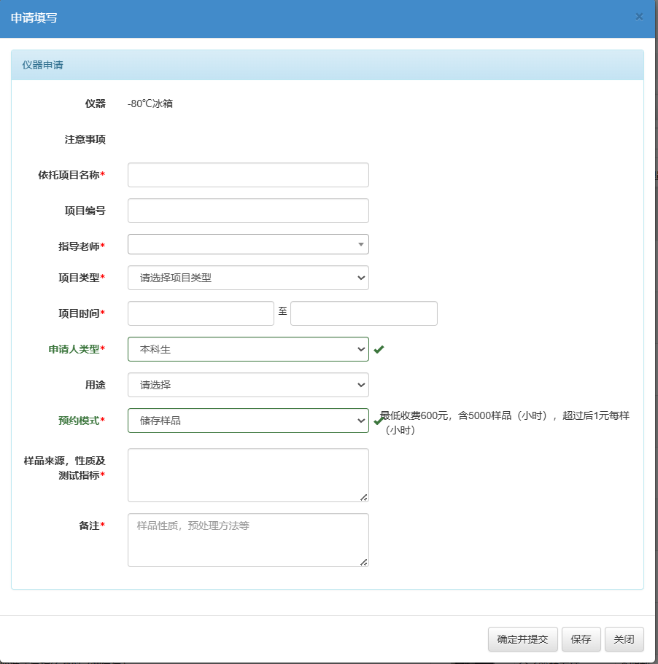
Task: Select the 项目时间 end date field
Action: coord(363,313)
